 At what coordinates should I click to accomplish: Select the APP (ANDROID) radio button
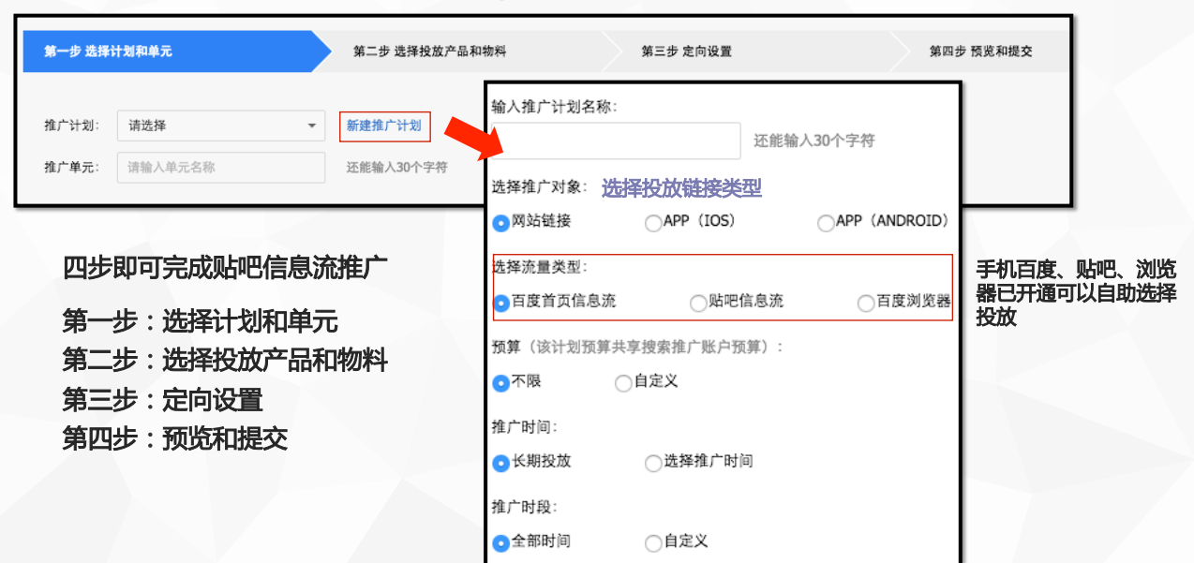(826, 223)
